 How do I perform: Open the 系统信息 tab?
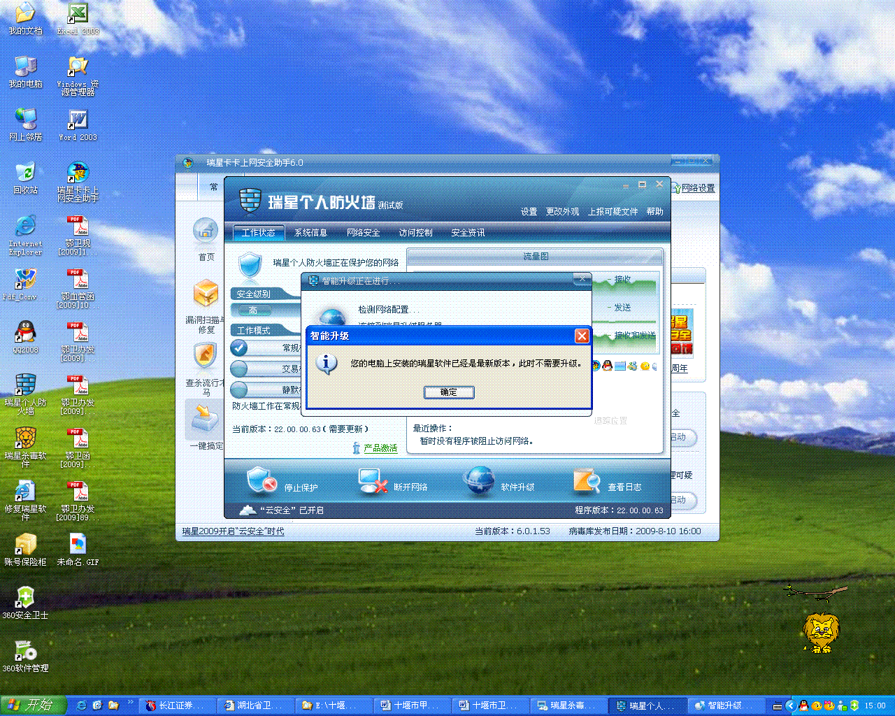point(310,233)
